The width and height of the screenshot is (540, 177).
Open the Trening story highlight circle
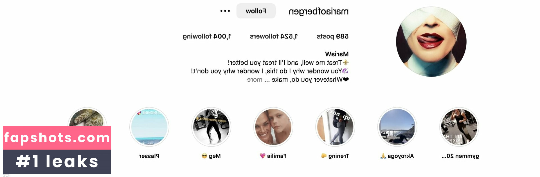coord(335,127)
